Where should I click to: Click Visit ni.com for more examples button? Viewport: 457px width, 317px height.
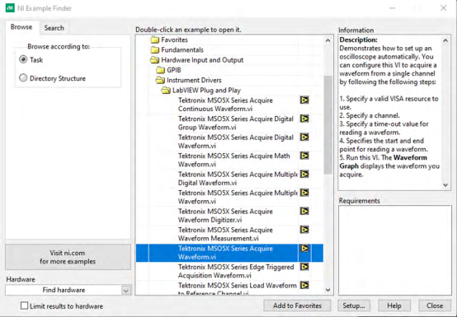68,257
